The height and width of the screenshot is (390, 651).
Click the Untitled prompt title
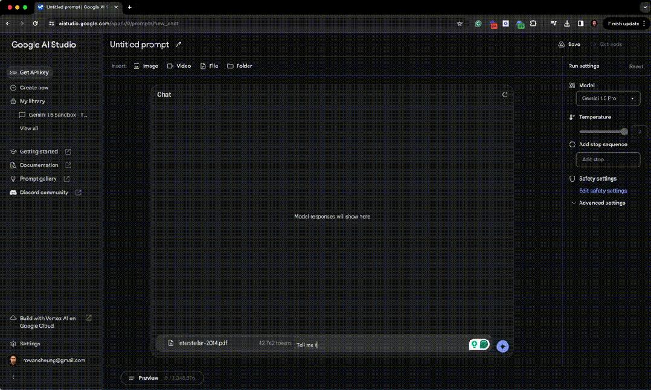pyautogui.click(x=139, y=45)
